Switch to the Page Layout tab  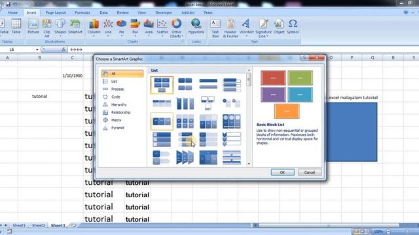point(56,12)
